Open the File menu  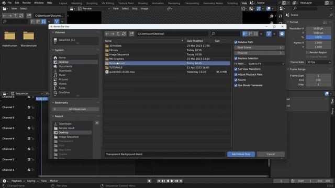9,3
